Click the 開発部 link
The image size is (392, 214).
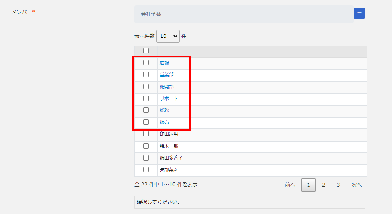pyautogui.click(x=166, y=87)
